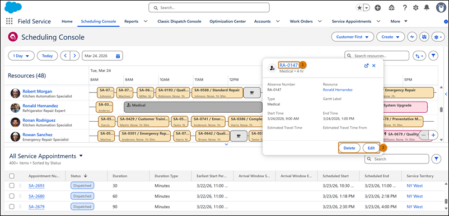449x216 pixels.
Task: Click Robert Morgan's avatar photo
Action: (15, 93)
